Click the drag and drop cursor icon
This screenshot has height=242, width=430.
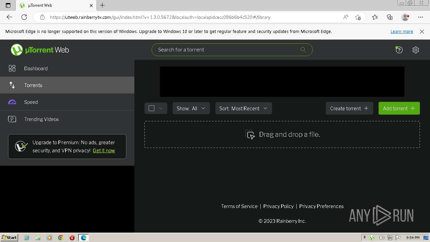pos(250,134)
